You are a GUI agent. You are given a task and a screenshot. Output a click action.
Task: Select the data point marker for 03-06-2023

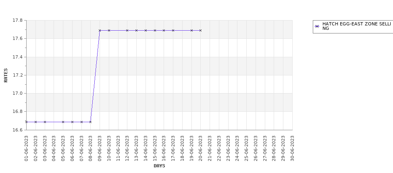tap(45, 122)
